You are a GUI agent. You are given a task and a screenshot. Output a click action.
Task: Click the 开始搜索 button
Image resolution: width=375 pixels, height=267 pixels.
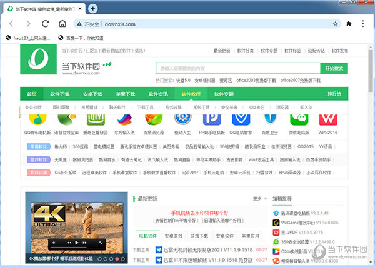pyautogui.click(x=334, y=68)
